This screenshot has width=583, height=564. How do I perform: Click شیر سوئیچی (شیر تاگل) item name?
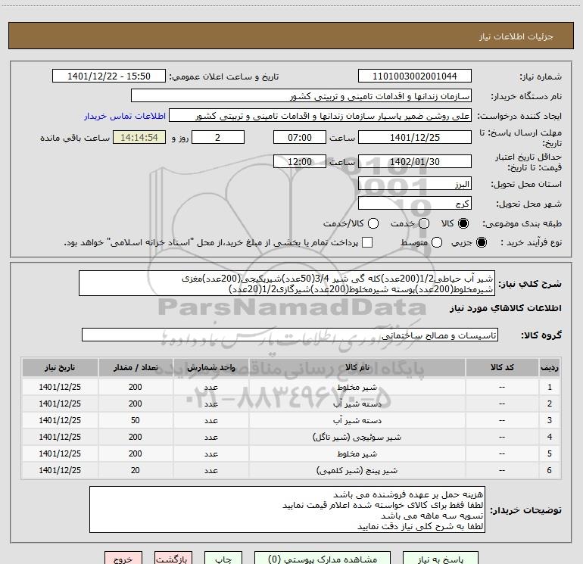[357, 438]
